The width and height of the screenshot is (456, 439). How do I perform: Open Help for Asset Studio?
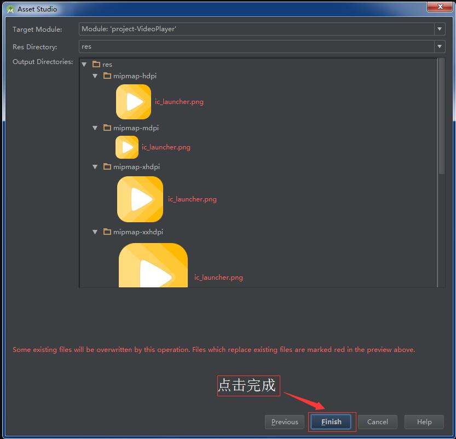click(x=424, y=422)
